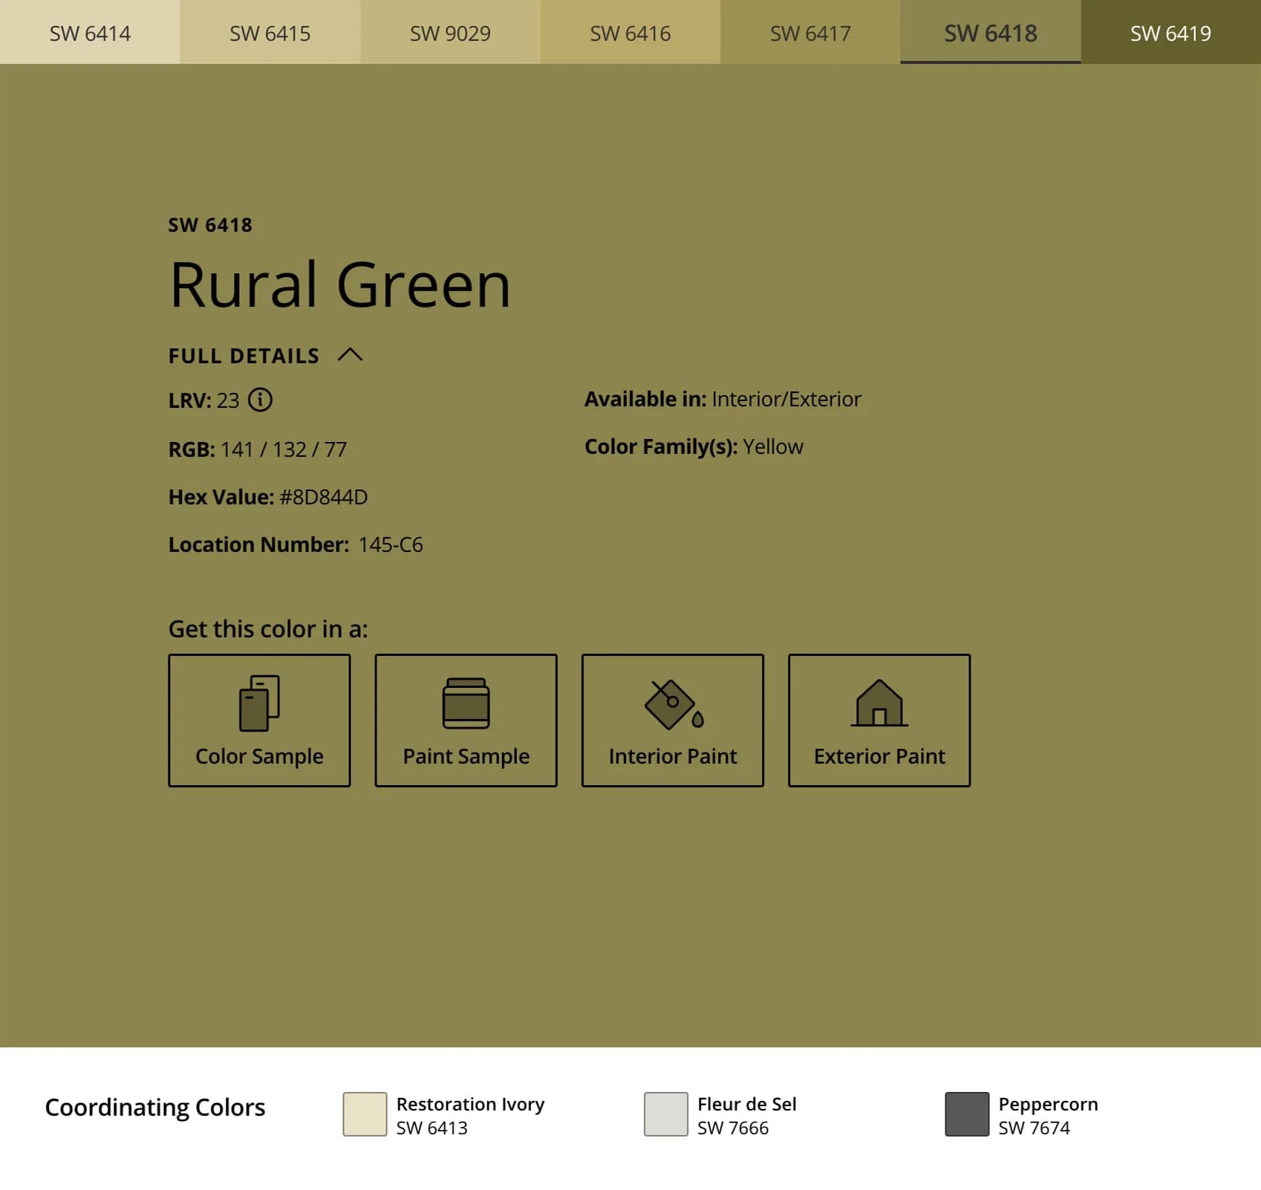Click the Interior Paint can icon

674,704
